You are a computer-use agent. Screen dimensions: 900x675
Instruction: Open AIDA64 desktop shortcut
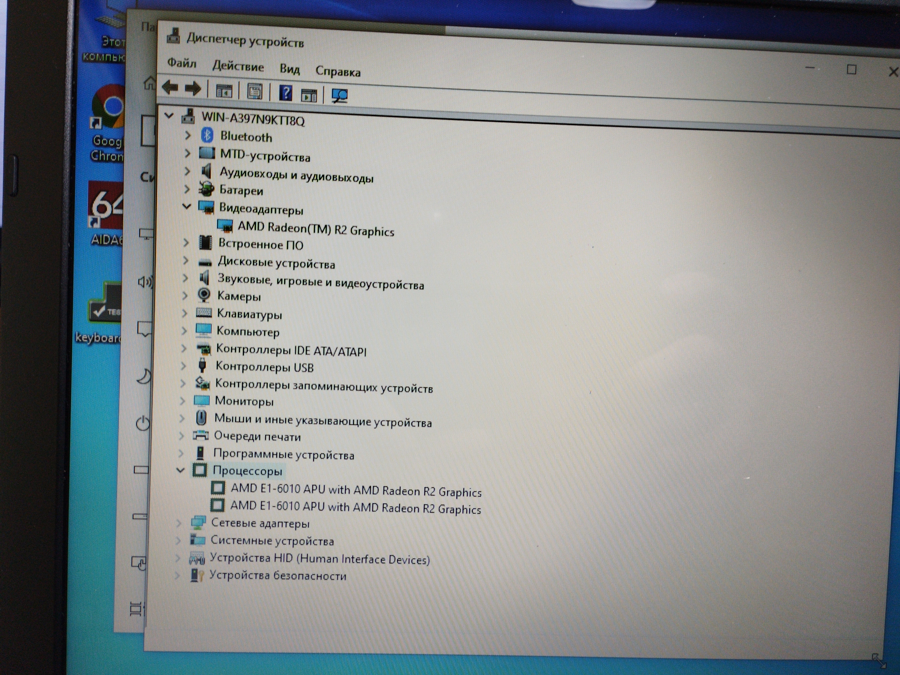point(106,213)
